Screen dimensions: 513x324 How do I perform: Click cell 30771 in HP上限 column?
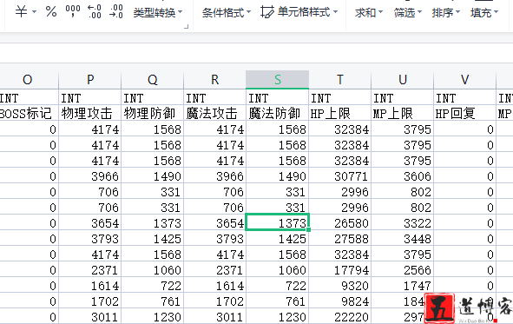tap(340, 176)
